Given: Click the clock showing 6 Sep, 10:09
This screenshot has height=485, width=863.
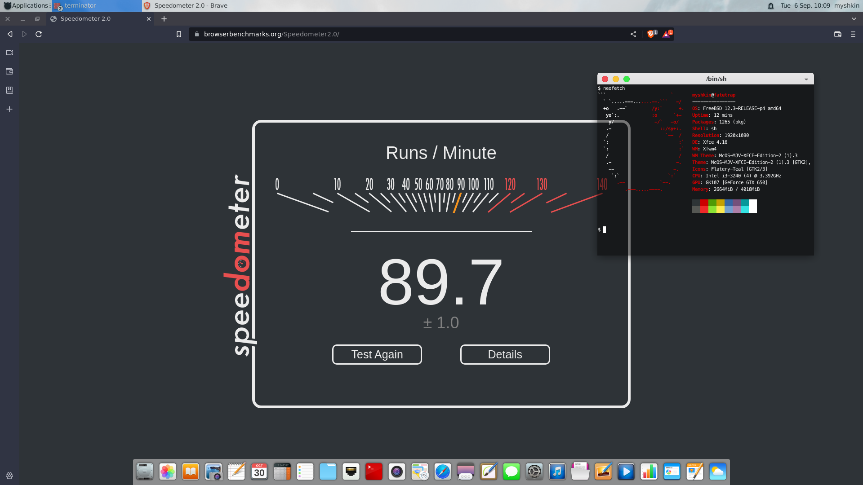Looking at the screenshot, I should point(805,5).
